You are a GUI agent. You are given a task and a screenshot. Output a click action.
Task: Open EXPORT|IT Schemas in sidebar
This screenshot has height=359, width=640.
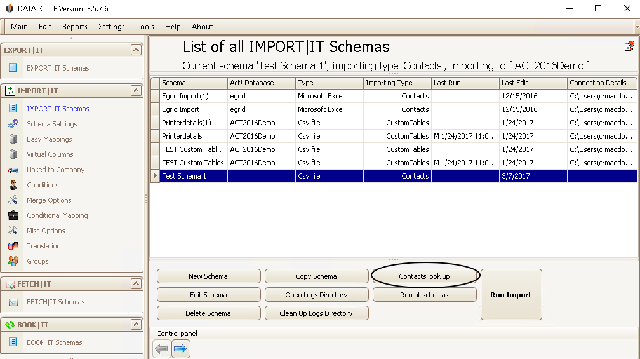tap(58, 68)
